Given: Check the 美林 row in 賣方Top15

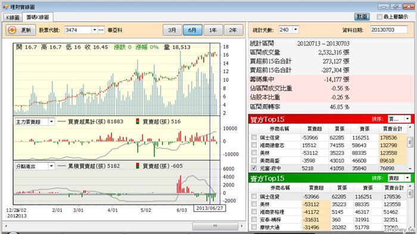Looking at the screenshot, I should click(x=254, y=204).
